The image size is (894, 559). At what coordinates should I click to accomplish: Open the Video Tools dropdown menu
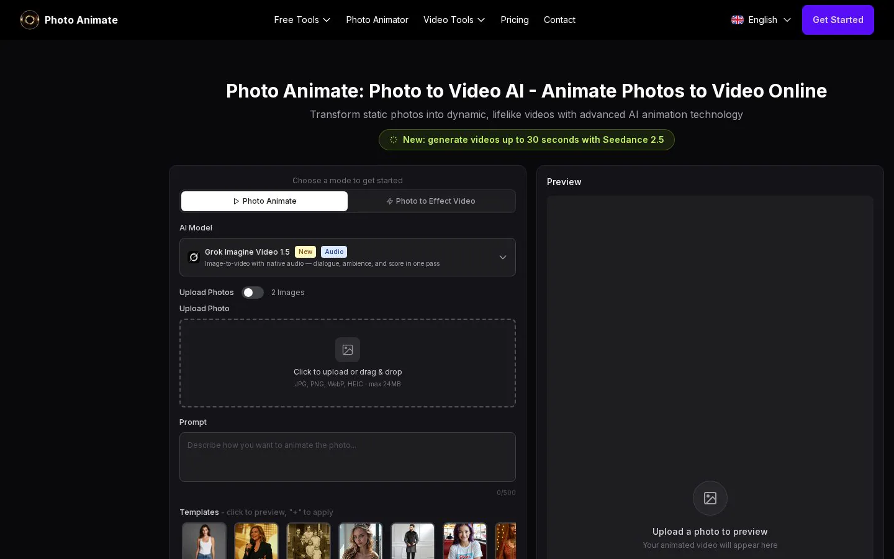[x=454, y=20]
